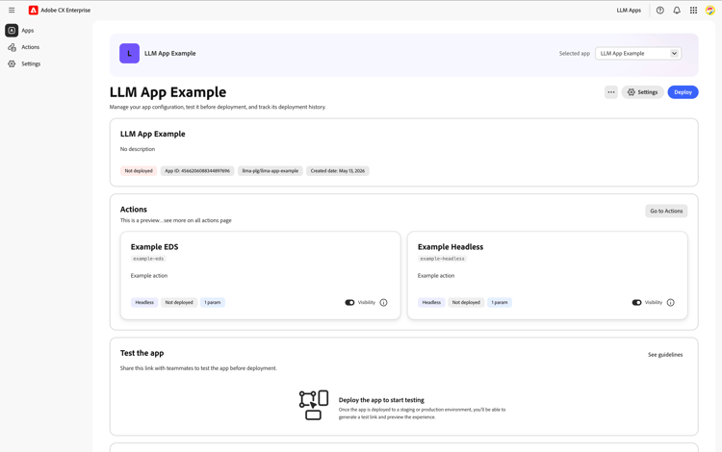Go to Actions in sidebar
This screenshot has height=452, width=722.
click(31, 47)
